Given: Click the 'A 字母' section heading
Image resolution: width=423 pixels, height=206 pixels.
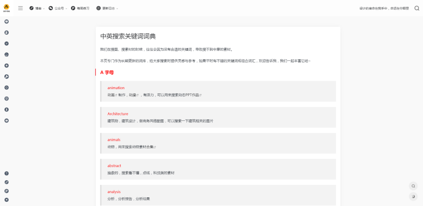Looking at the screenshot, I should click(107, 72).
